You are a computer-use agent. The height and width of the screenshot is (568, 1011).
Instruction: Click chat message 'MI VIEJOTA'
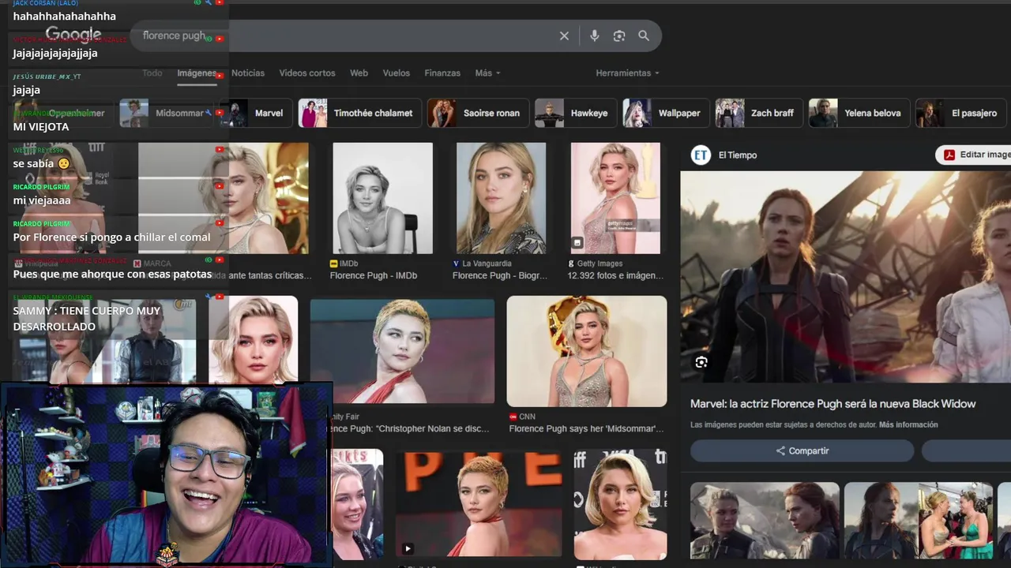pyautogui.click(x=41, y=126)
